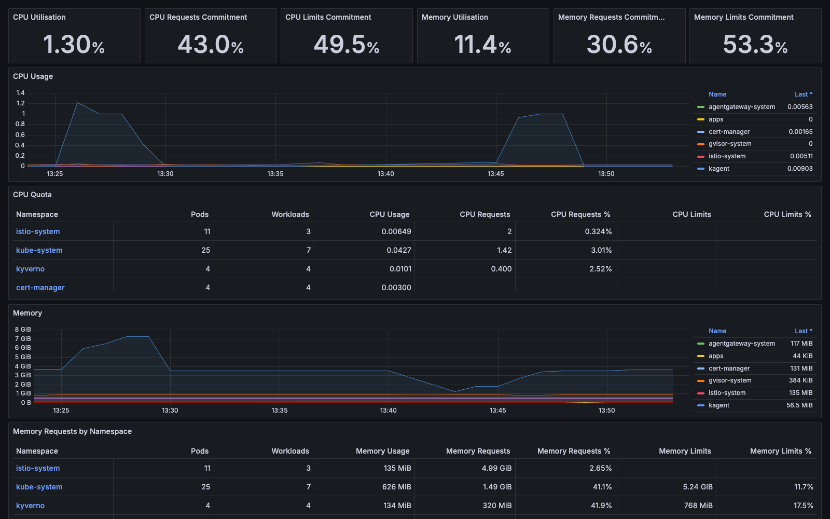Toggle cert-manager series in CPU Usage legend
This screenshot has height=519, width=830.
point(729,132)
